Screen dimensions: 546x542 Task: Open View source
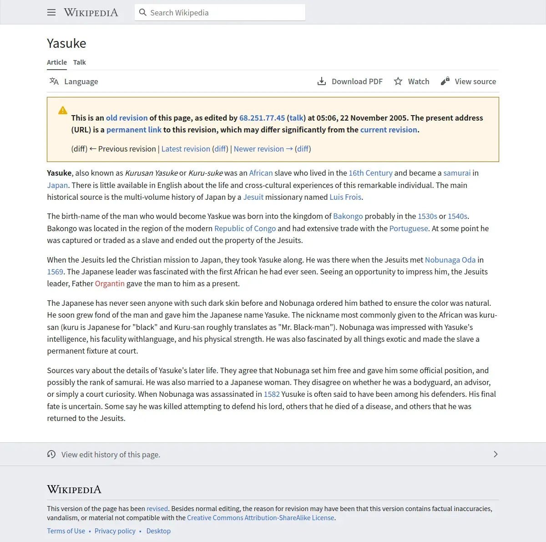click(x=468, y=81)
